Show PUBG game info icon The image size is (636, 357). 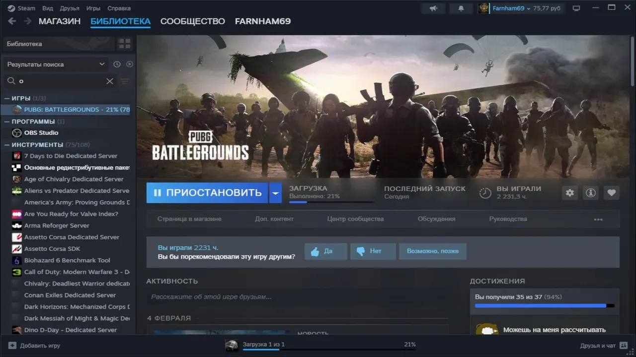(591, 193)
